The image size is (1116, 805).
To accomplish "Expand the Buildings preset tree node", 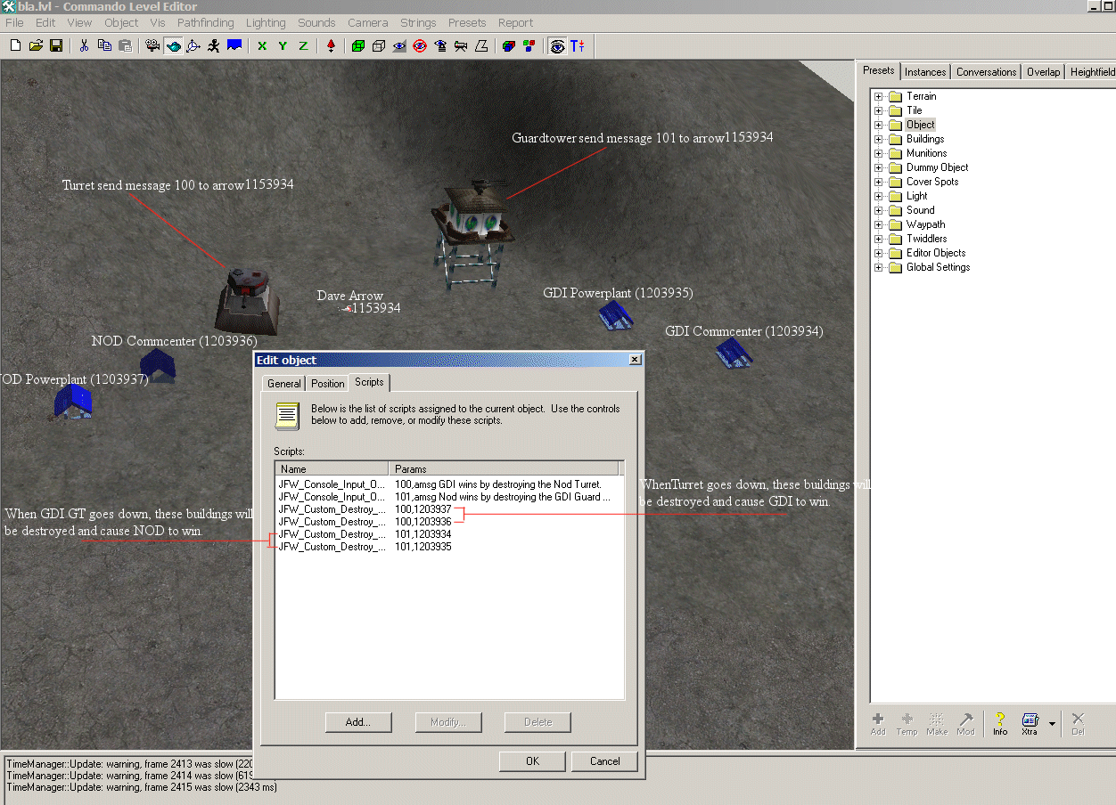I will [878, 139].
